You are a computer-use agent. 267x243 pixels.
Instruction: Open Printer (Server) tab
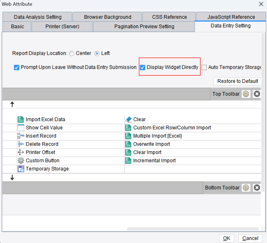click(x=62, y=27)
